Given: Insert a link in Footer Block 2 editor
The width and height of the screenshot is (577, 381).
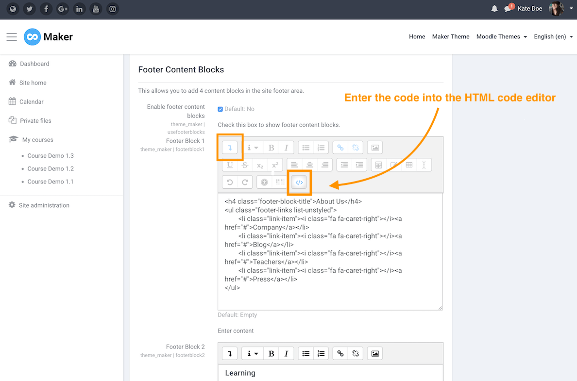Looking at the screenshot, I should (340, 353).
